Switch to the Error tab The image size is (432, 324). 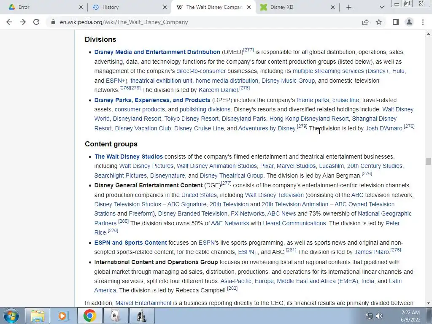click(x=44, y=7)
